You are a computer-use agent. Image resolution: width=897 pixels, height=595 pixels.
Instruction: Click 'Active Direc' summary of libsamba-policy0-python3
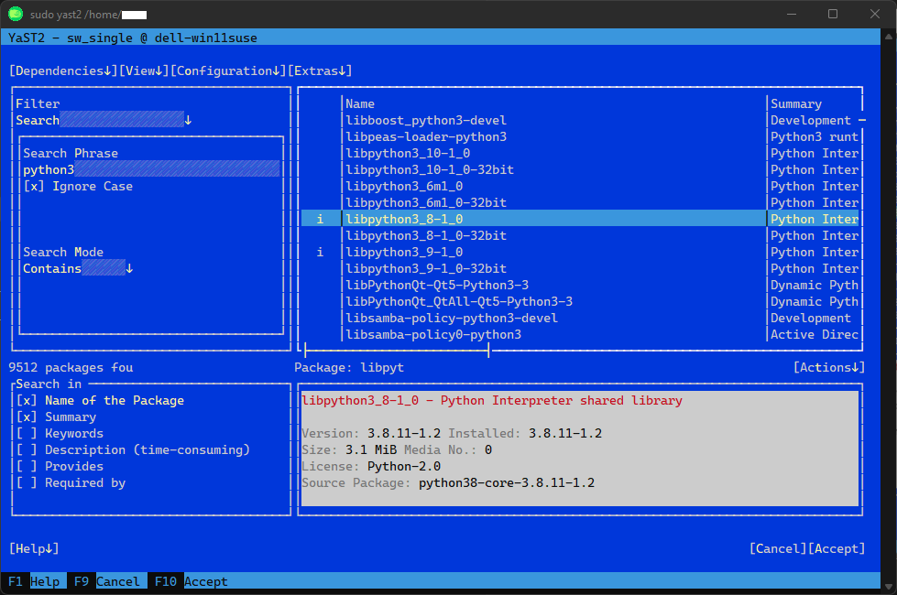coord(815,335)
